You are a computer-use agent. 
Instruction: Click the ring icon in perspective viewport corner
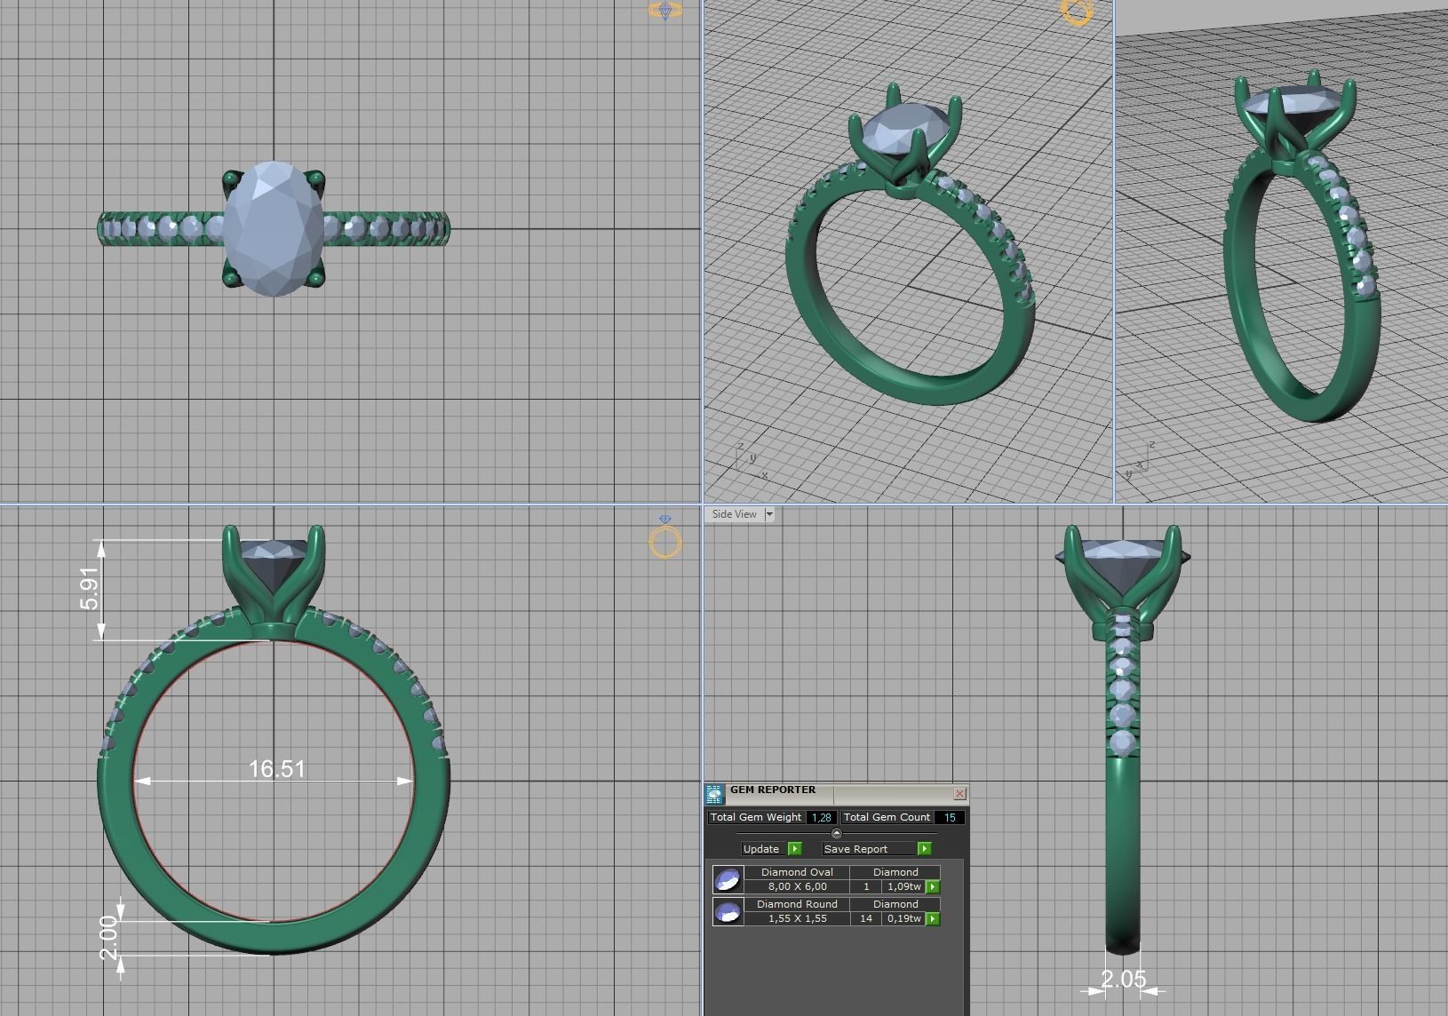pos(1077,12)
